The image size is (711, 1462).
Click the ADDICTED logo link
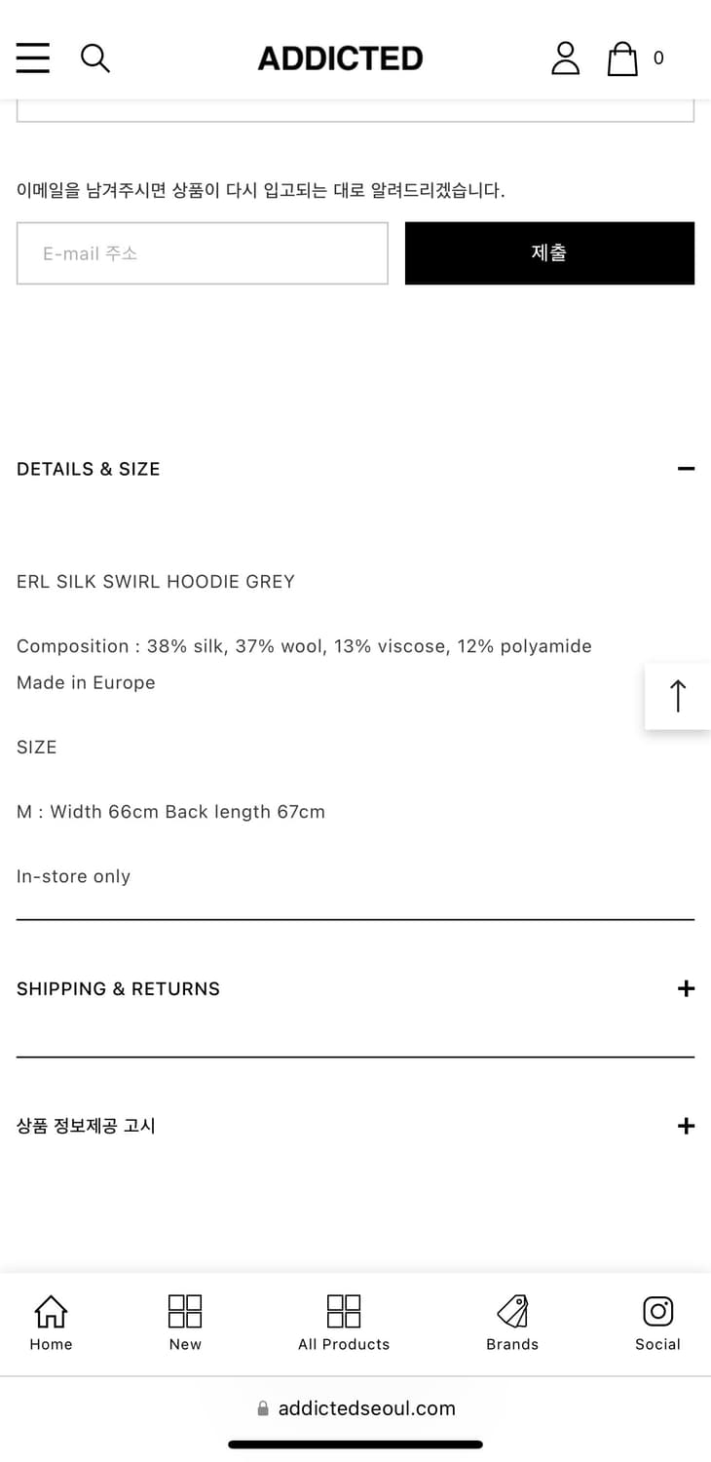pos(340,58)
